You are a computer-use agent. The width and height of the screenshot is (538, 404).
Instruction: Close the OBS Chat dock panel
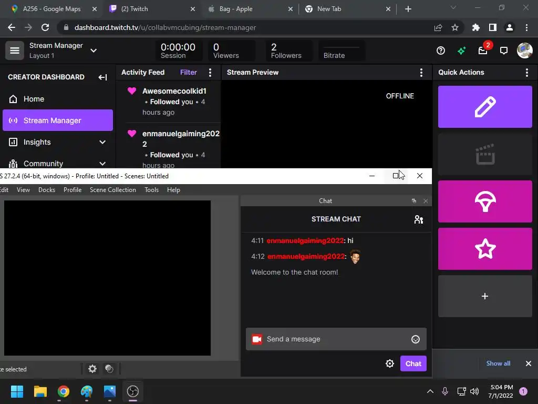[x=426, y=201]
